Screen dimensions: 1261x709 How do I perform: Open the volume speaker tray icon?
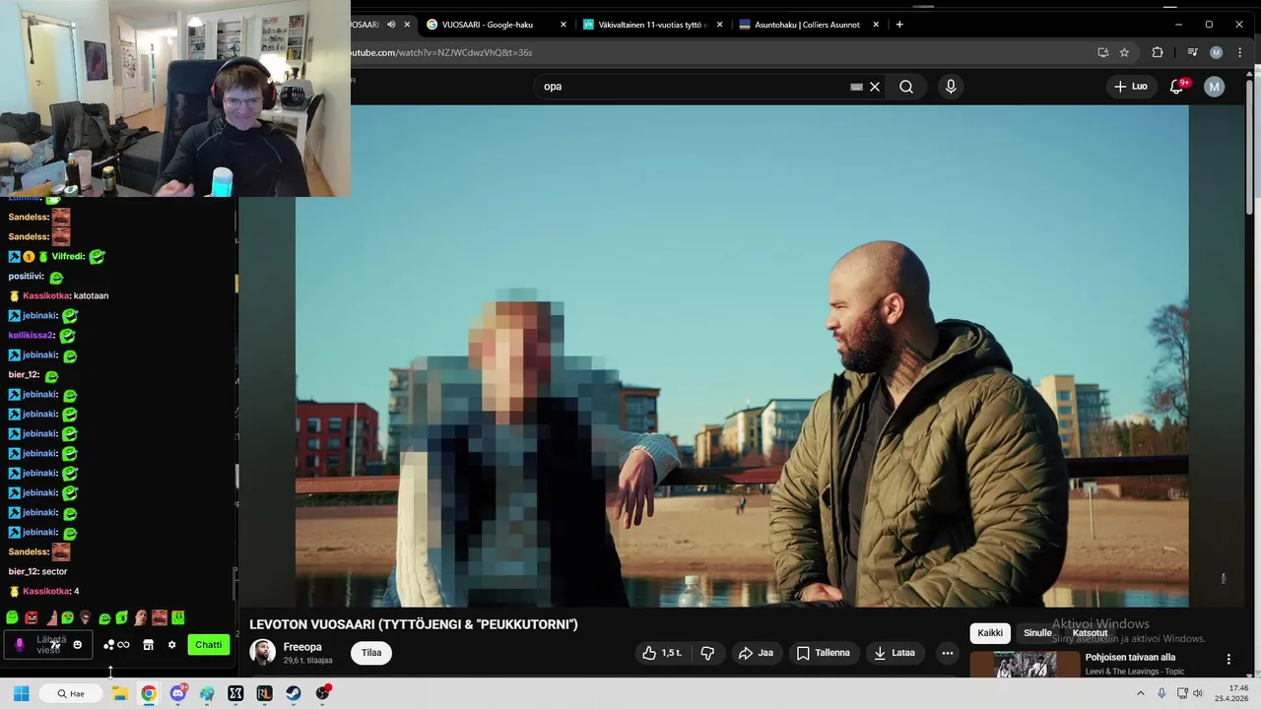tap(1198, 693)
